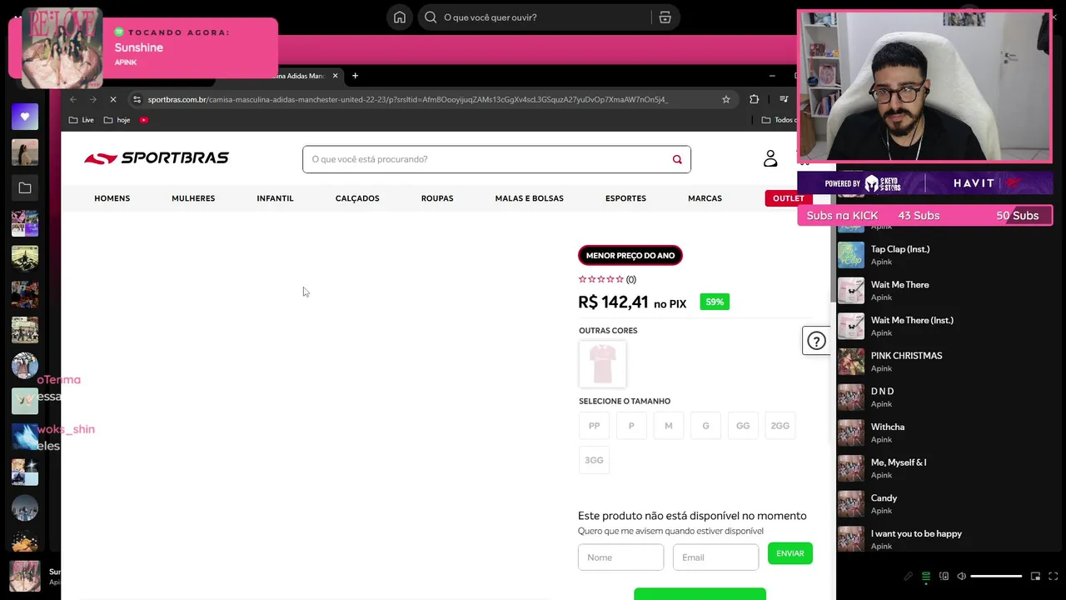Viewport: 1066px width, 600px height.
Task: Bookmark this page with the star icon
Action: click(726, 99)
